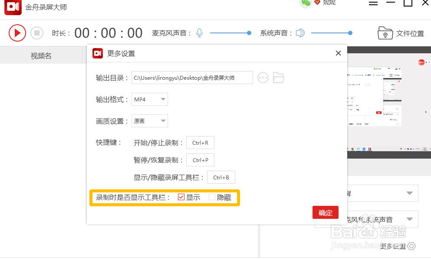Click the gray stop recording button
Screen dimensions: 431x260
[x=37, y=33]
